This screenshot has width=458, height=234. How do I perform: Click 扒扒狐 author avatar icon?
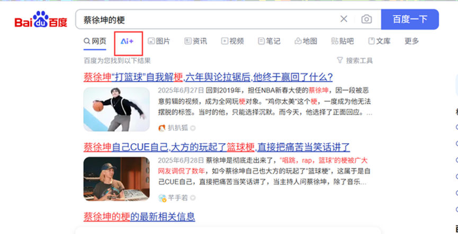[x=162, y=128]
